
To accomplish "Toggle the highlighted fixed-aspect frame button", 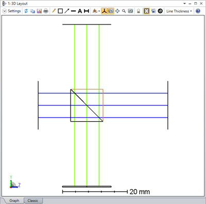I will click(146, 11).
